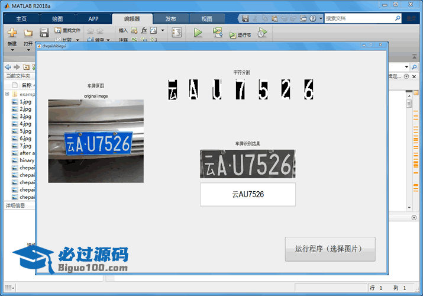
Task: Select file 3.jpg in file browser
Action: [x=22, y=116]
